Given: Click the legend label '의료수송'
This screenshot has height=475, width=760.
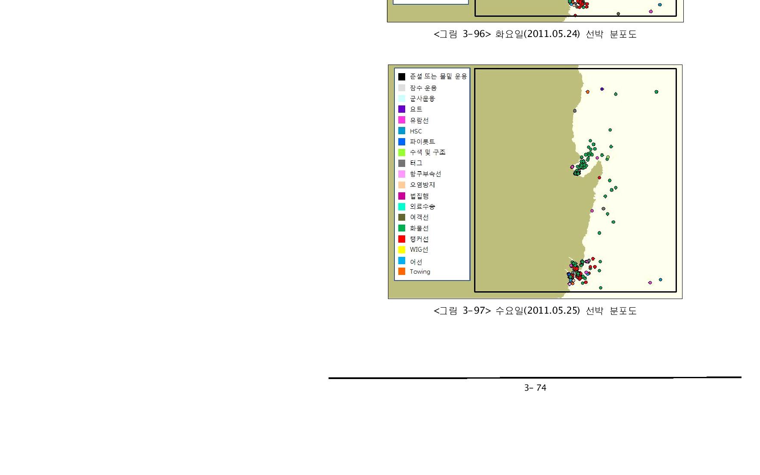Looking at the screenshot, I should point(422,207).
